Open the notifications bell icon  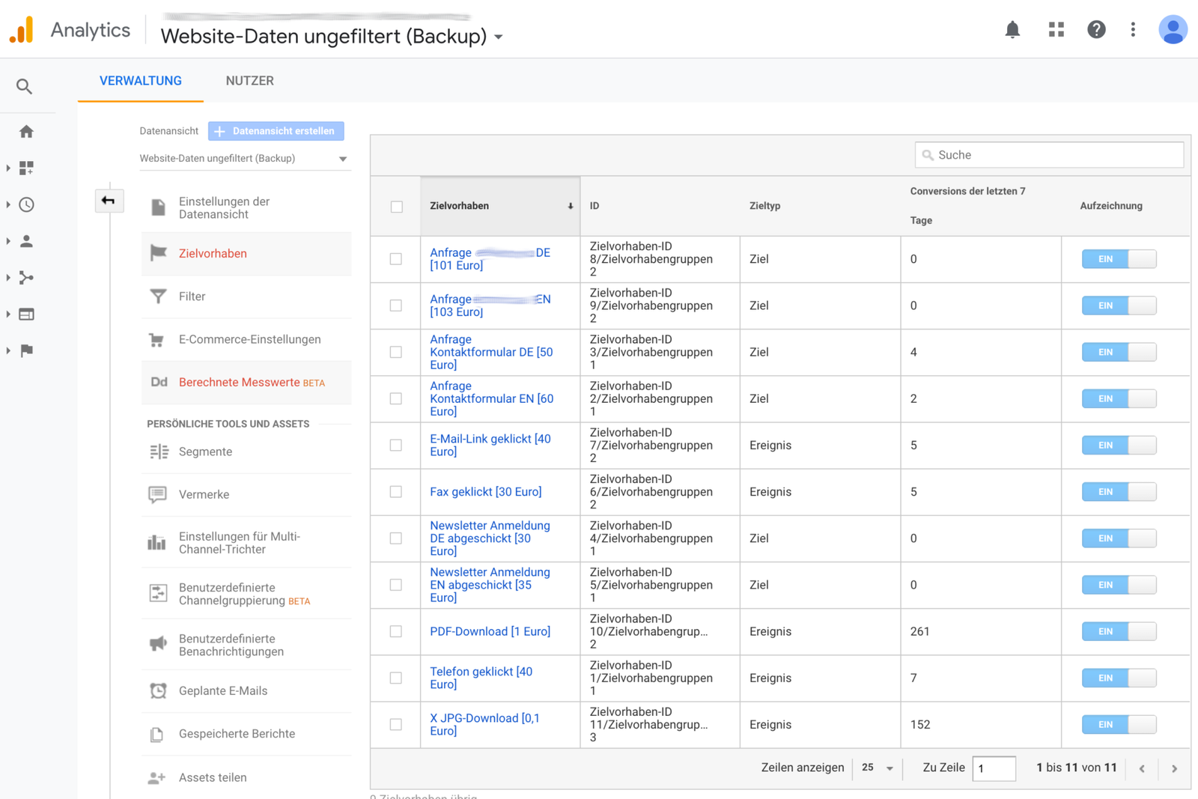point(1012,30)
